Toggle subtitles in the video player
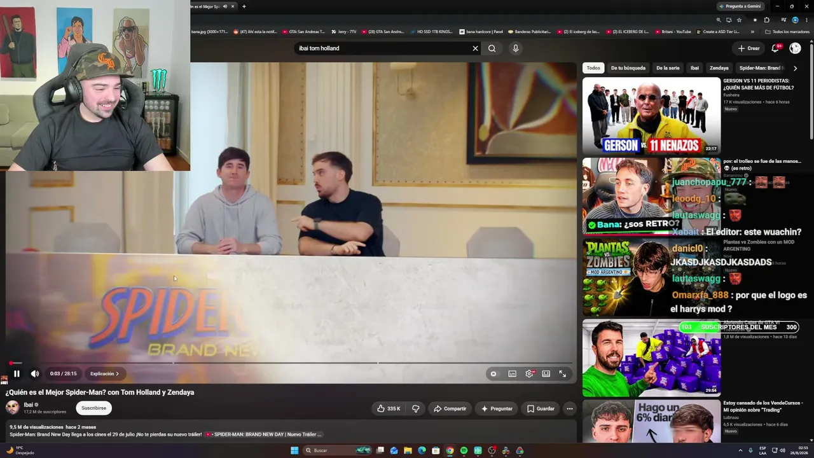This screenshot has height=458, width=814. coord(512,374)
